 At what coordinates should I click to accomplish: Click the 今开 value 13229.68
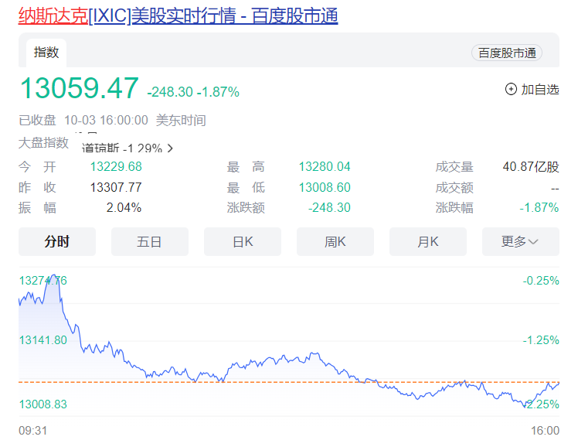pyautogui.click(x=116, y=167)
